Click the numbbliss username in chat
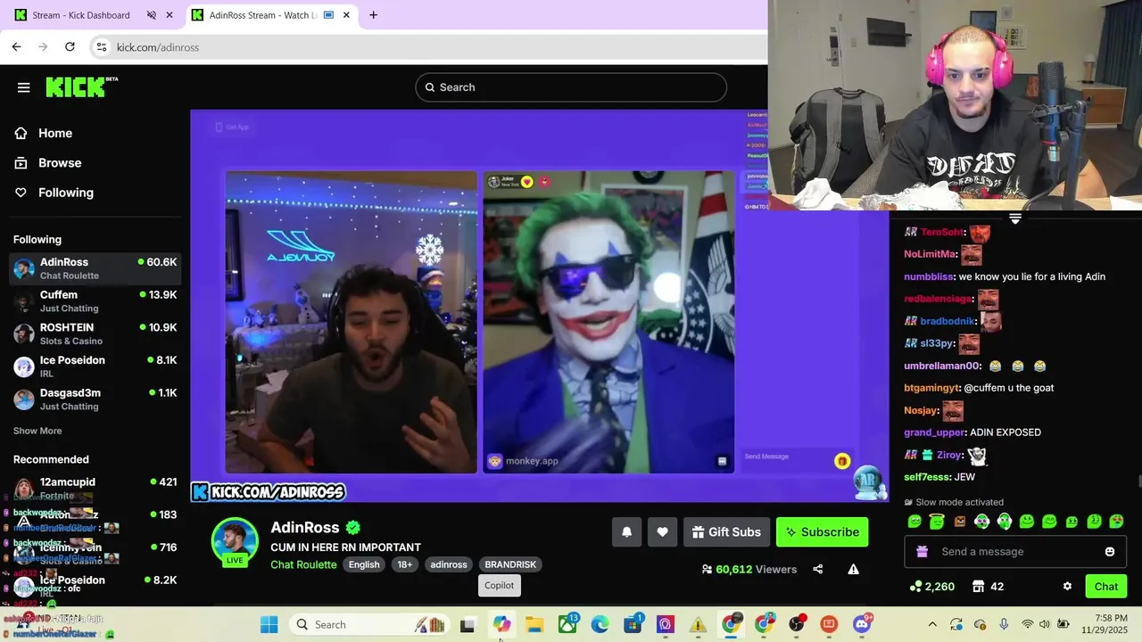Screen dimensions: 1142x642 929,276
